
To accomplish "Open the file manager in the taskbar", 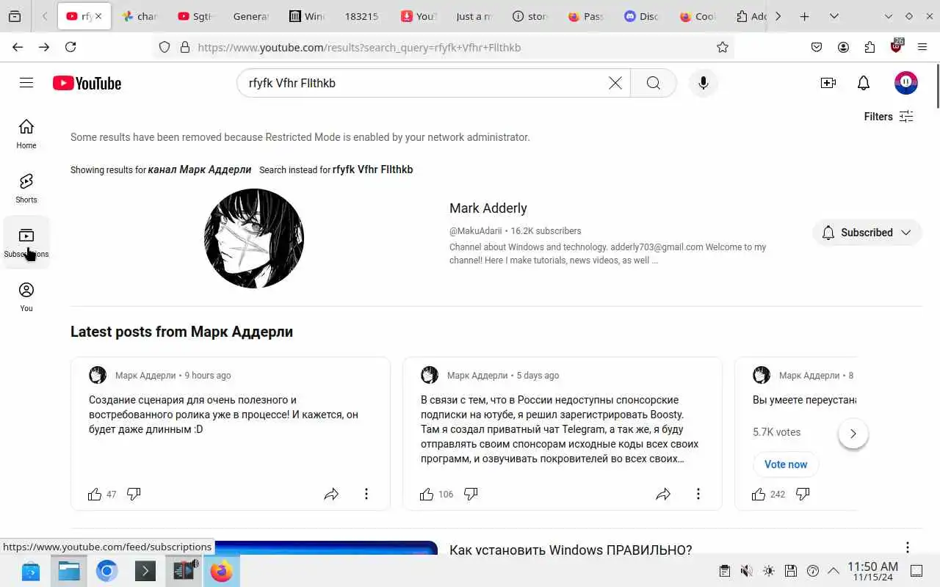I will click(69, 571).
